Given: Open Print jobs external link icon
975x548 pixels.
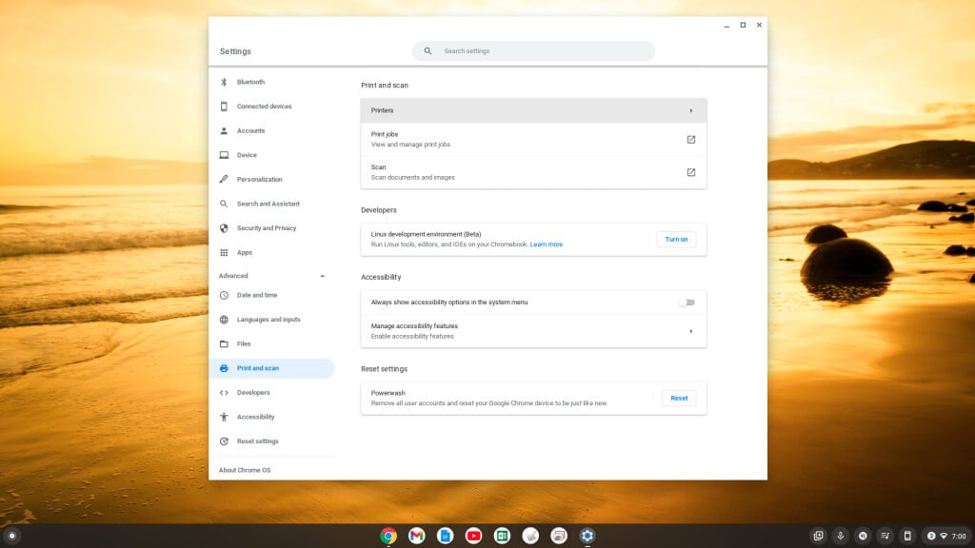Looking at the screenshot, I should click(690, 140).
